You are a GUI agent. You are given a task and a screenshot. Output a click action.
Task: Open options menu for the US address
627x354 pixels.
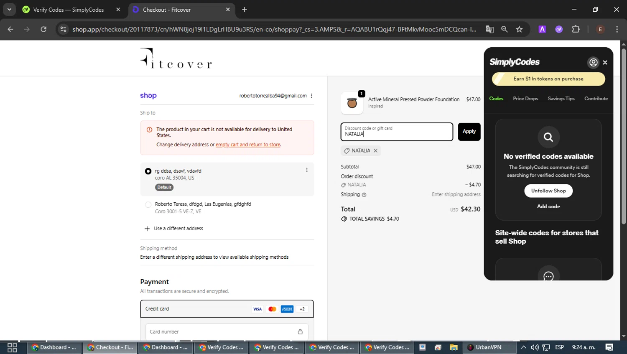307,170
